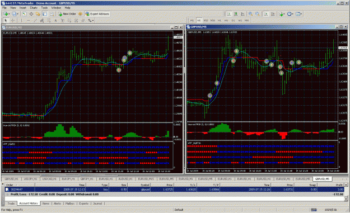
Task: Select the trendline drawing tool
Action: pyautogui.click(x=35, y=21)
